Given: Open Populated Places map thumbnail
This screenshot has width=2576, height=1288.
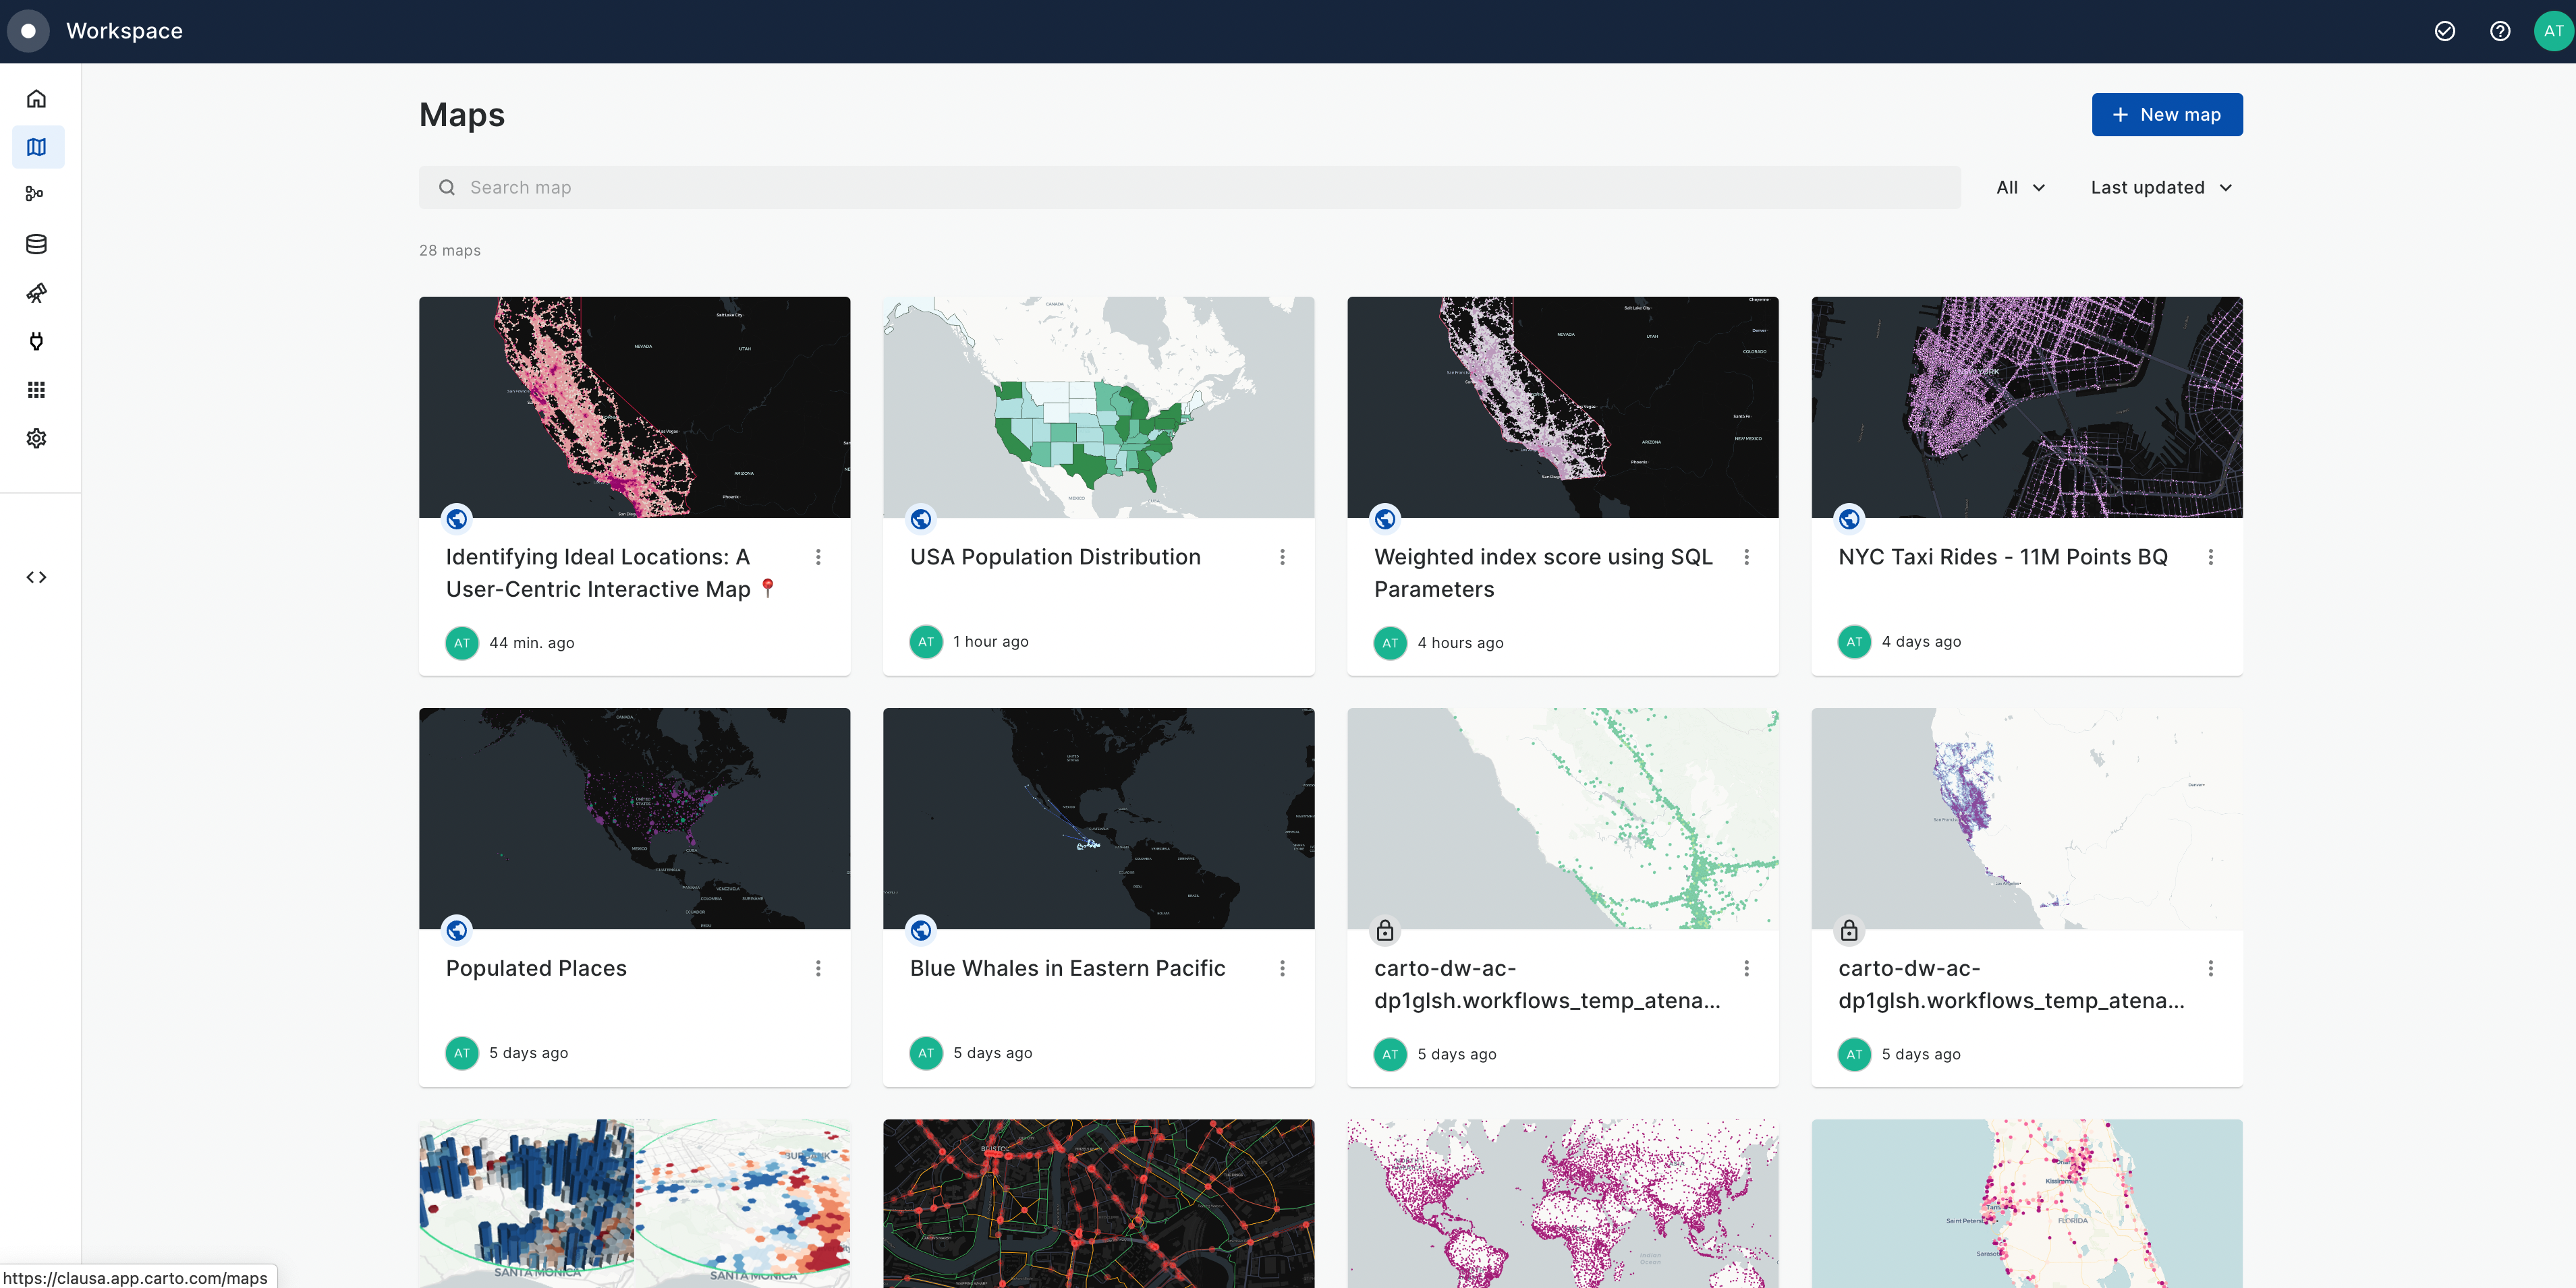Looking at the screenshot, I should click(634, 819).
